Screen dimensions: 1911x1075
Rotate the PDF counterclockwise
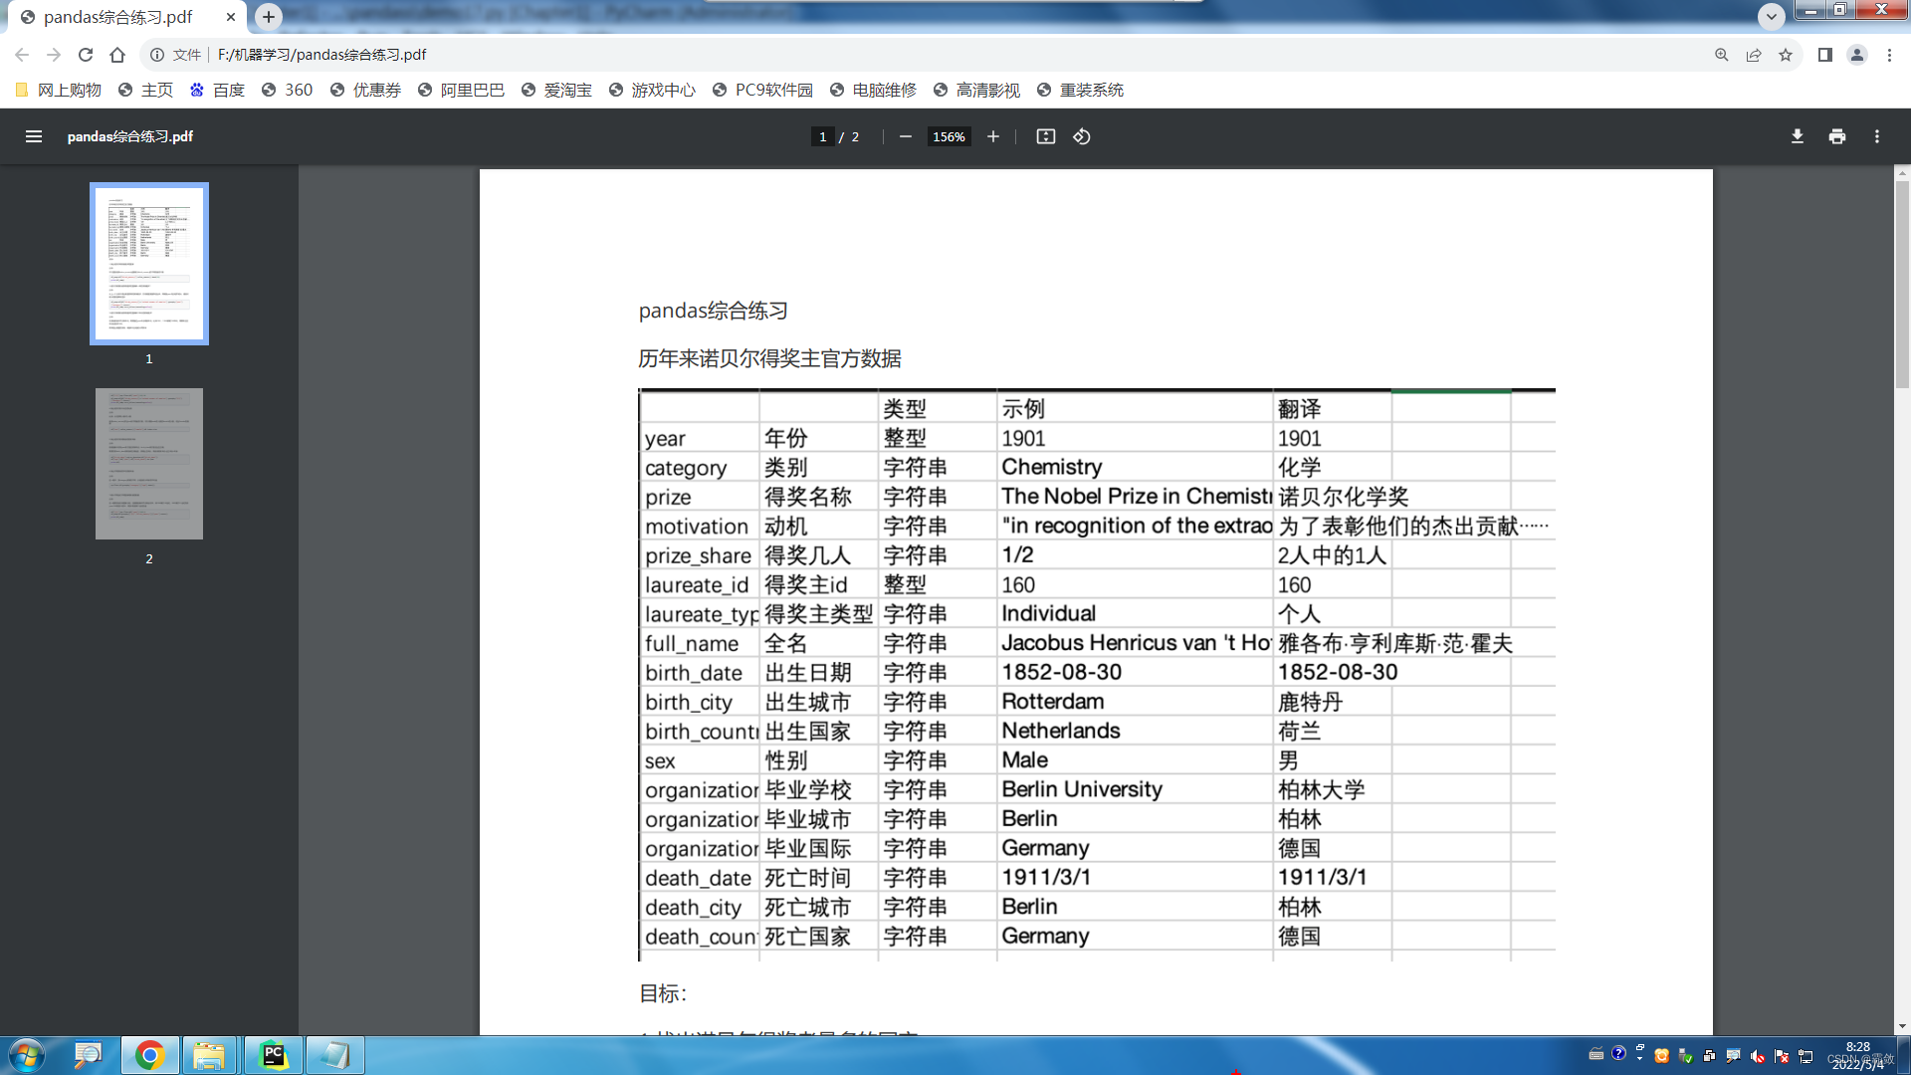point(1082,136)
